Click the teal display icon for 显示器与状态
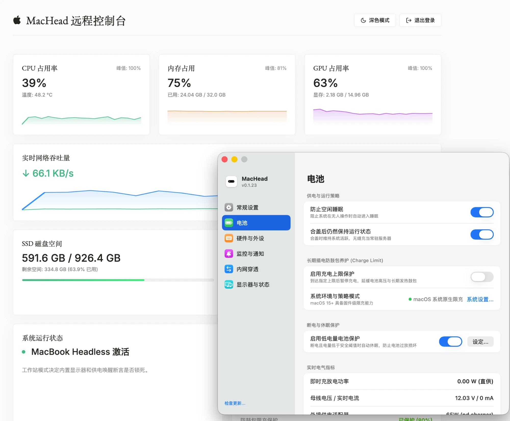The image size is (510, 421). tap(229, 284)
